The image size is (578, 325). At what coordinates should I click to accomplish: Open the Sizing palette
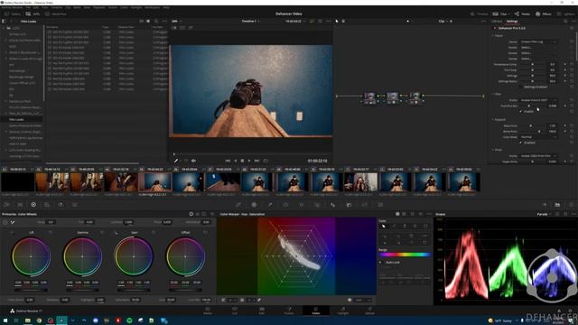365,205
